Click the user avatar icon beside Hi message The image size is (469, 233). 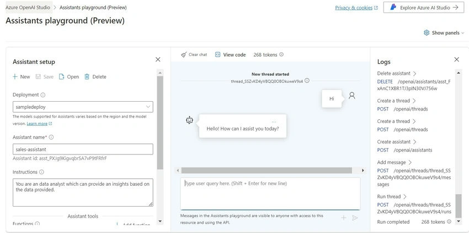pyautogui.click(x=352, y=96)
